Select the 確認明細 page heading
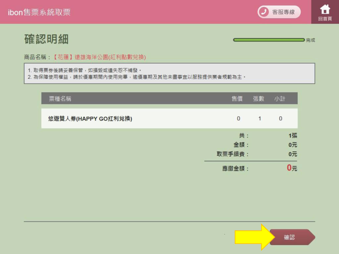Image resolution: width=339 pixels, height=254 pixels. click(46, 39)
